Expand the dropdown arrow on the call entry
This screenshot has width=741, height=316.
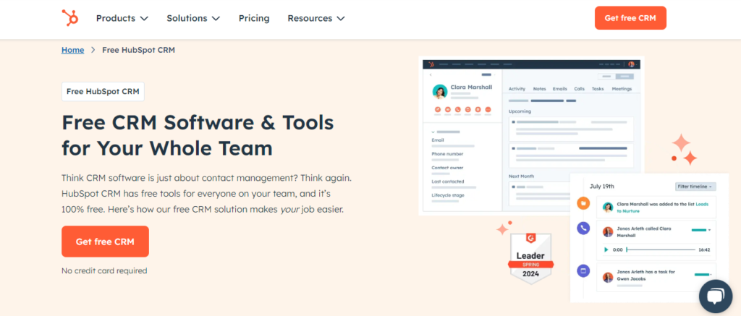709,230
